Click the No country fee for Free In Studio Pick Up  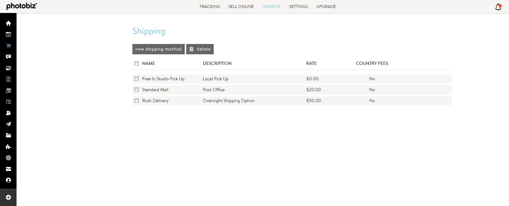(372, 79)
